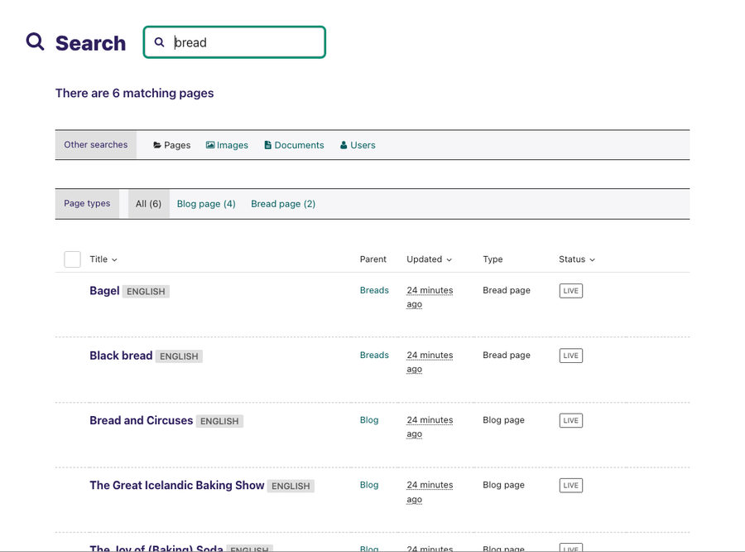Click the ENGLISH tag next to The Great Icelandic Baking Show

(291, 487)
